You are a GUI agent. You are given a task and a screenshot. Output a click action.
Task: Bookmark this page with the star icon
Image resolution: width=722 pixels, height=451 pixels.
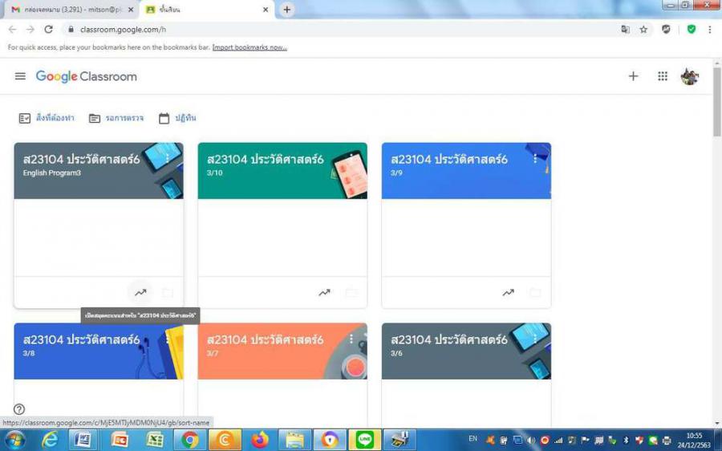(643, 29)
